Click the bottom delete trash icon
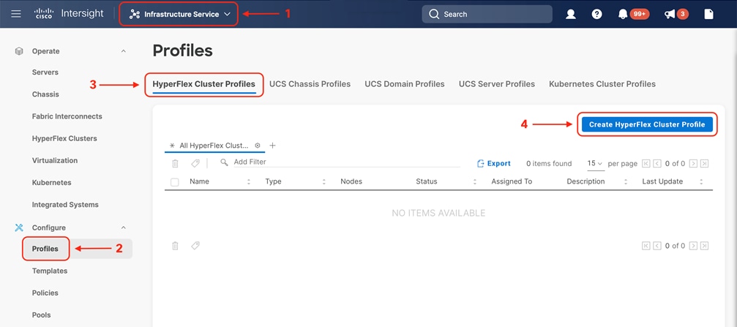 [x=175, y=246]
